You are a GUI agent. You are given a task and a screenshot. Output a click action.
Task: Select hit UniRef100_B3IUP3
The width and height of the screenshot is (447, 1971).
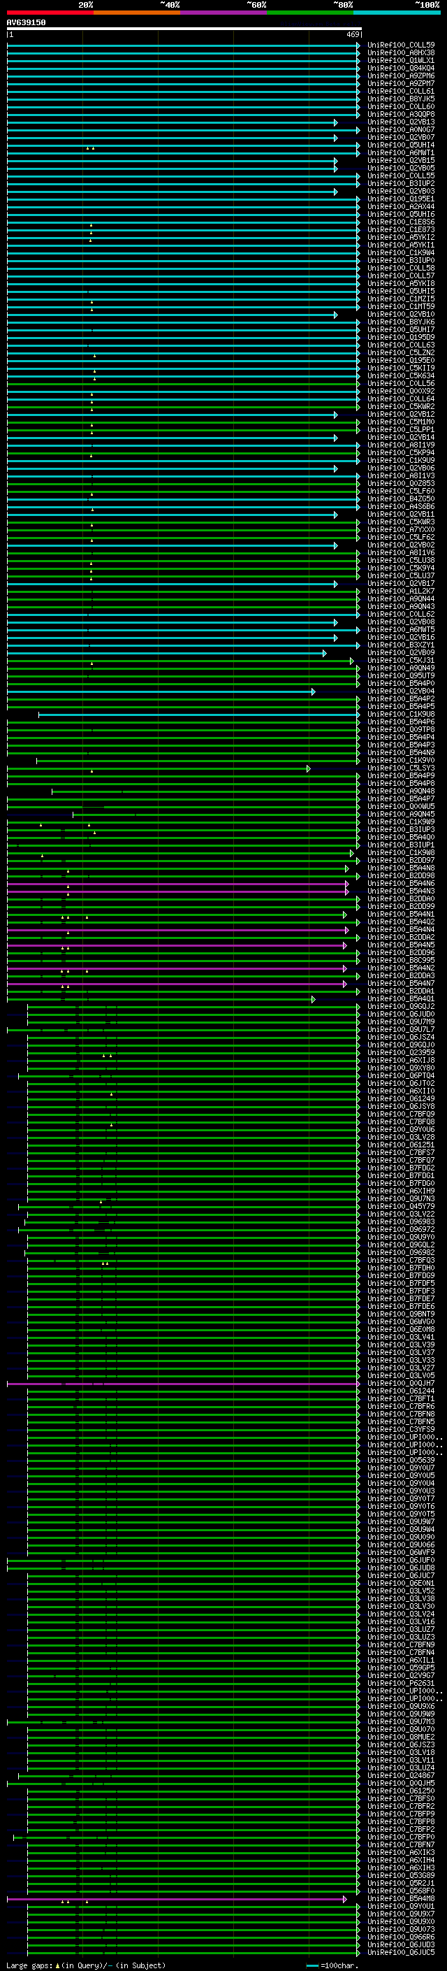401,829
